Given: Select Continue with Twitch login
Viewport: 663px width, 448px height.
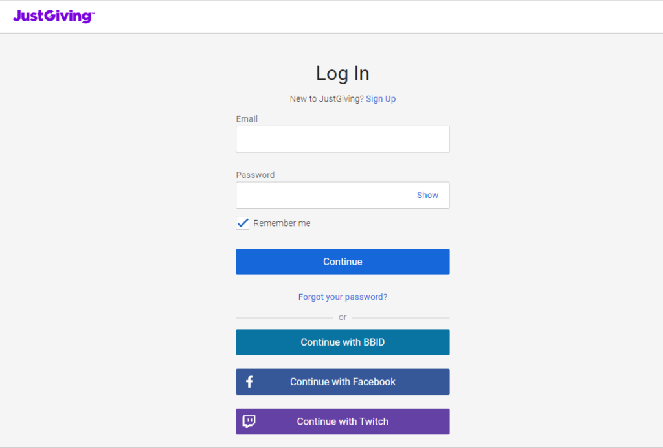Looking at the screenshot, I should 343,421.
